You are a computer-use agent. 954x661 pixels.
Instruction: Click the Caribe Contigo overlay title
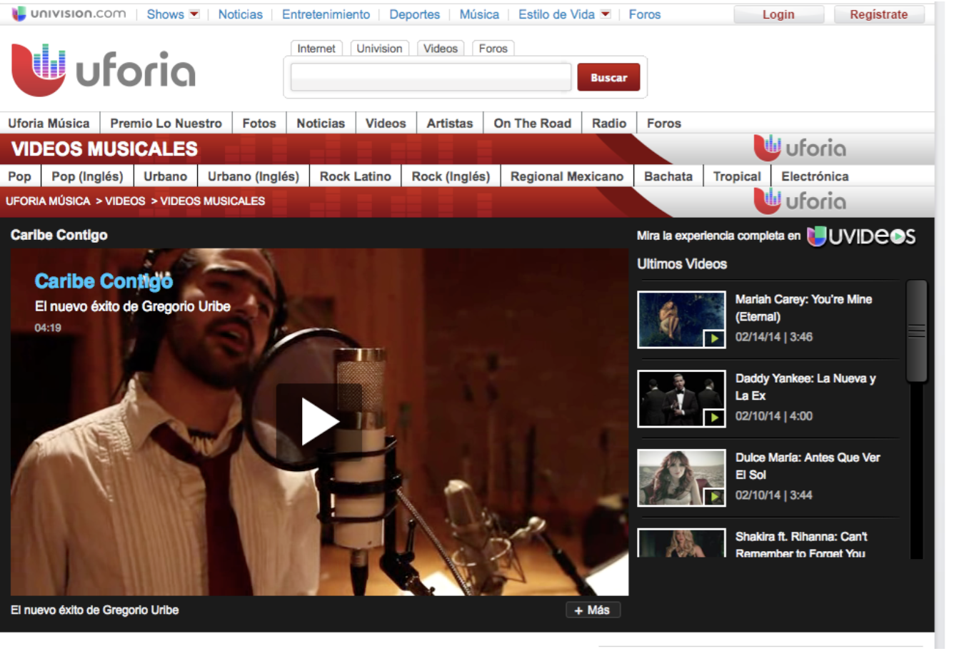pyautogui.click(x=104, y=281)
